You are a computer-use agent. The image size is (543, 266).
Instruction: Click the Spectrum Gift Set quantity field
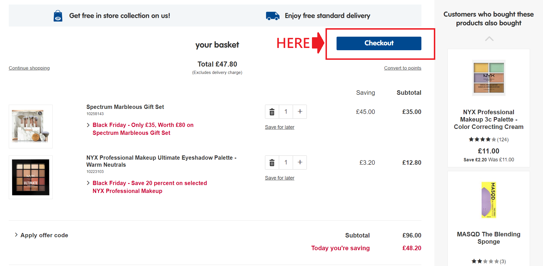[x=286, y=112]
